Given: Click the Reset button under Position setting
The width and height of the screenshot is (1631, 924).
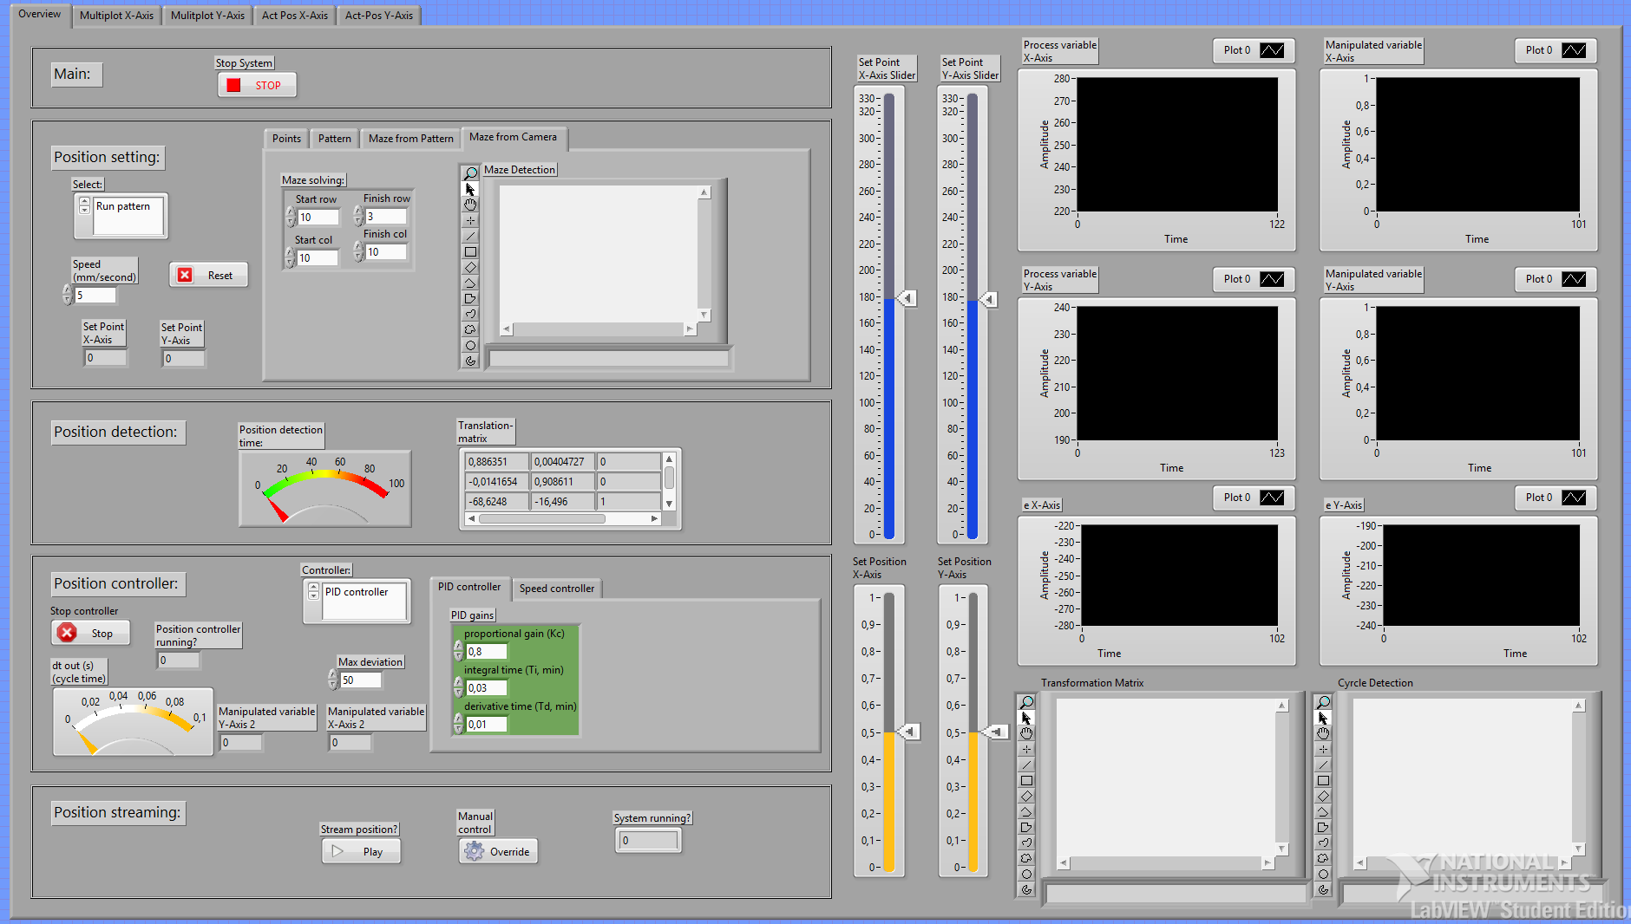Looking at the screenshot, I should (208, 275).
